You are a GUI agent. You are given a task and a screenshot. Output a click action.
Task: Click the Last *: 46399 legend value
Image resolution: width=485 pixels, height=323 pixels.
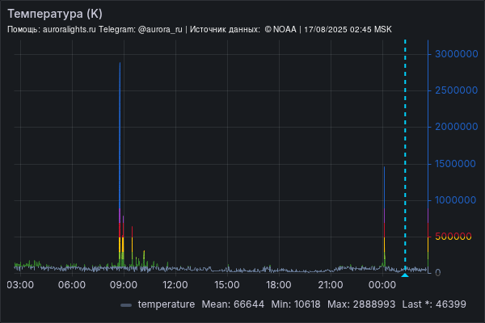tap(434, 304)
